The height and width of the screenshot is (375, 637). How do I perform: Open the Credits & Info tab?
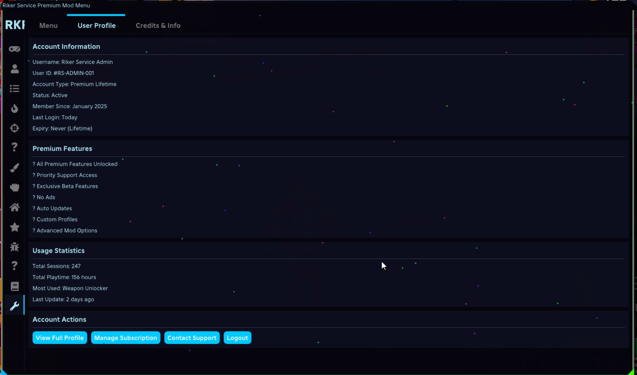pos(158,26)
